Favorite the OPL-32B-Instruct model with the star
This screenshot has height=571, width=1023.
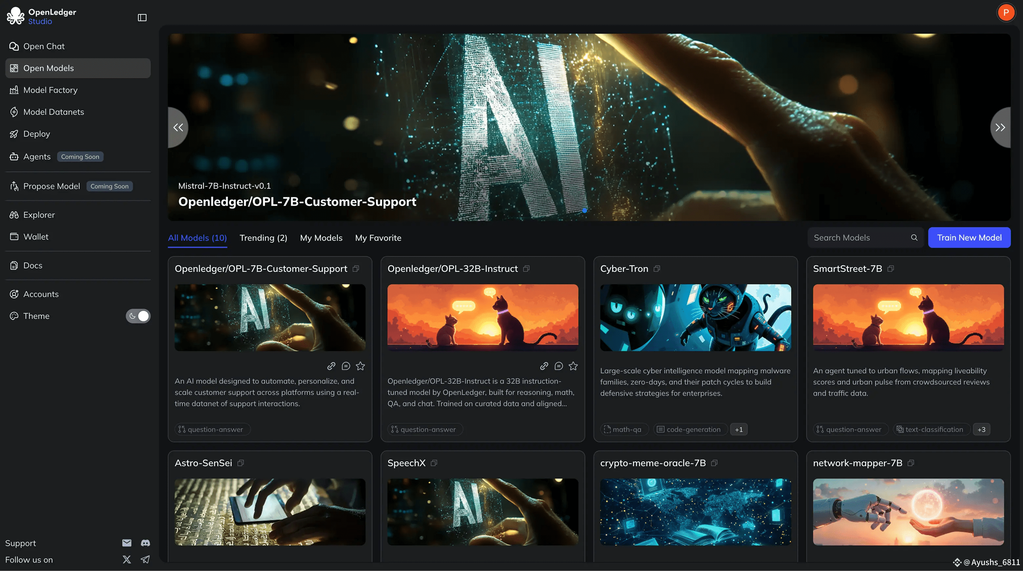tap(573, 366)
